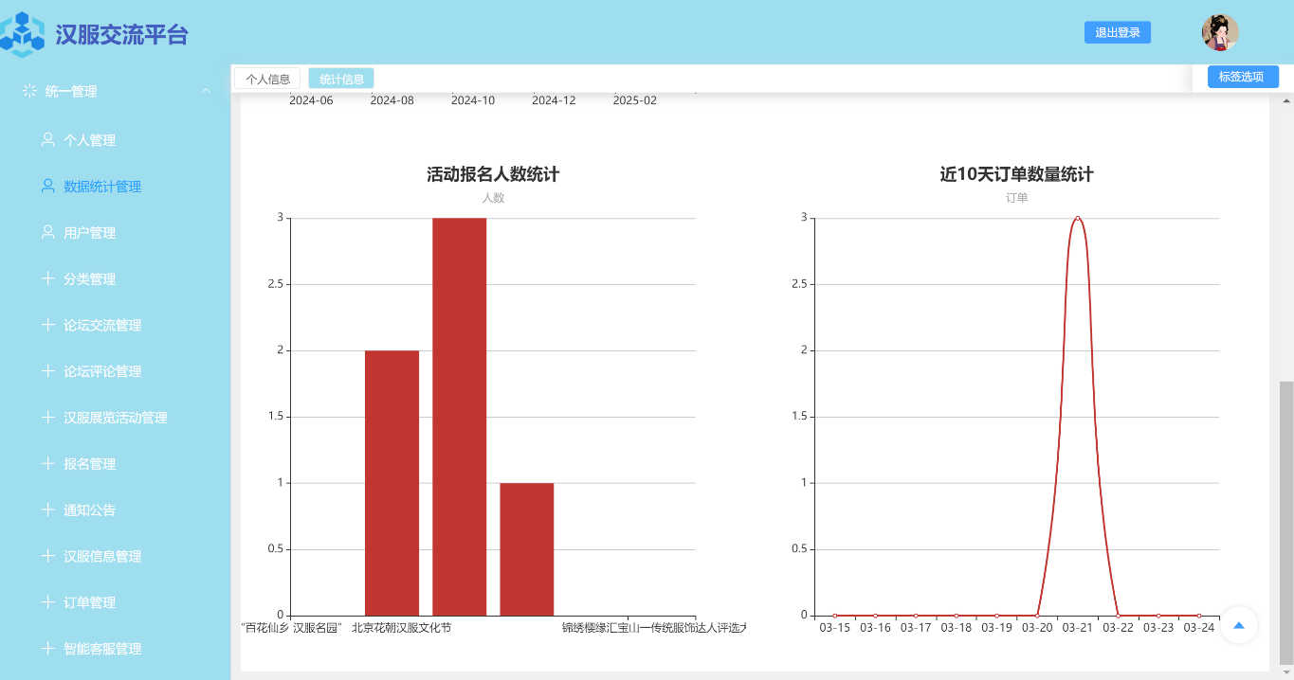The image size is (1294, 680).
Task: Click the 03-20 axis label
Action: (1037, 628)
